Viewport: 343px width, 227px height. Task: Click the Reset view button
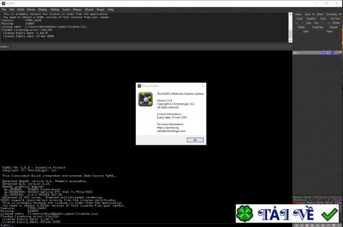pos(298,14)
